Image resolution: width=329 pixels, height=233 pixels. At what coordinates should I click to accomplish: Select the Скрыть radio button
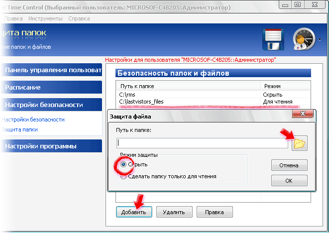[123, 164]
